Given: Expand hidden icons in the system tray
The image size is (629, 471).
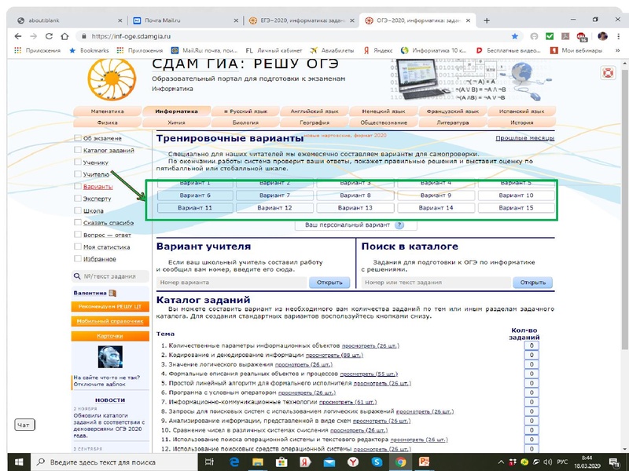Looking at the screenshot, I should coord(500,462).
